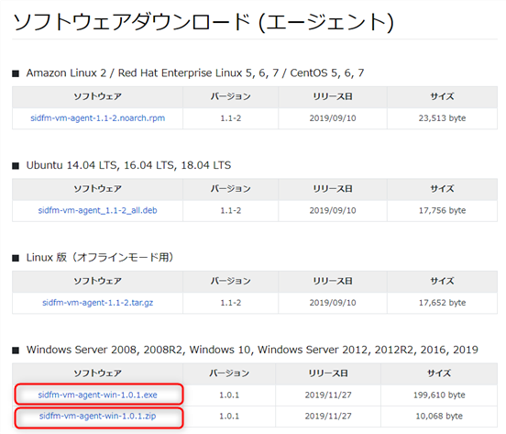Image resolution: width=506 pixels, height=434 pixels.
Task: Click release date 2019/11/27 in exe row
Action: coord(328,395)
